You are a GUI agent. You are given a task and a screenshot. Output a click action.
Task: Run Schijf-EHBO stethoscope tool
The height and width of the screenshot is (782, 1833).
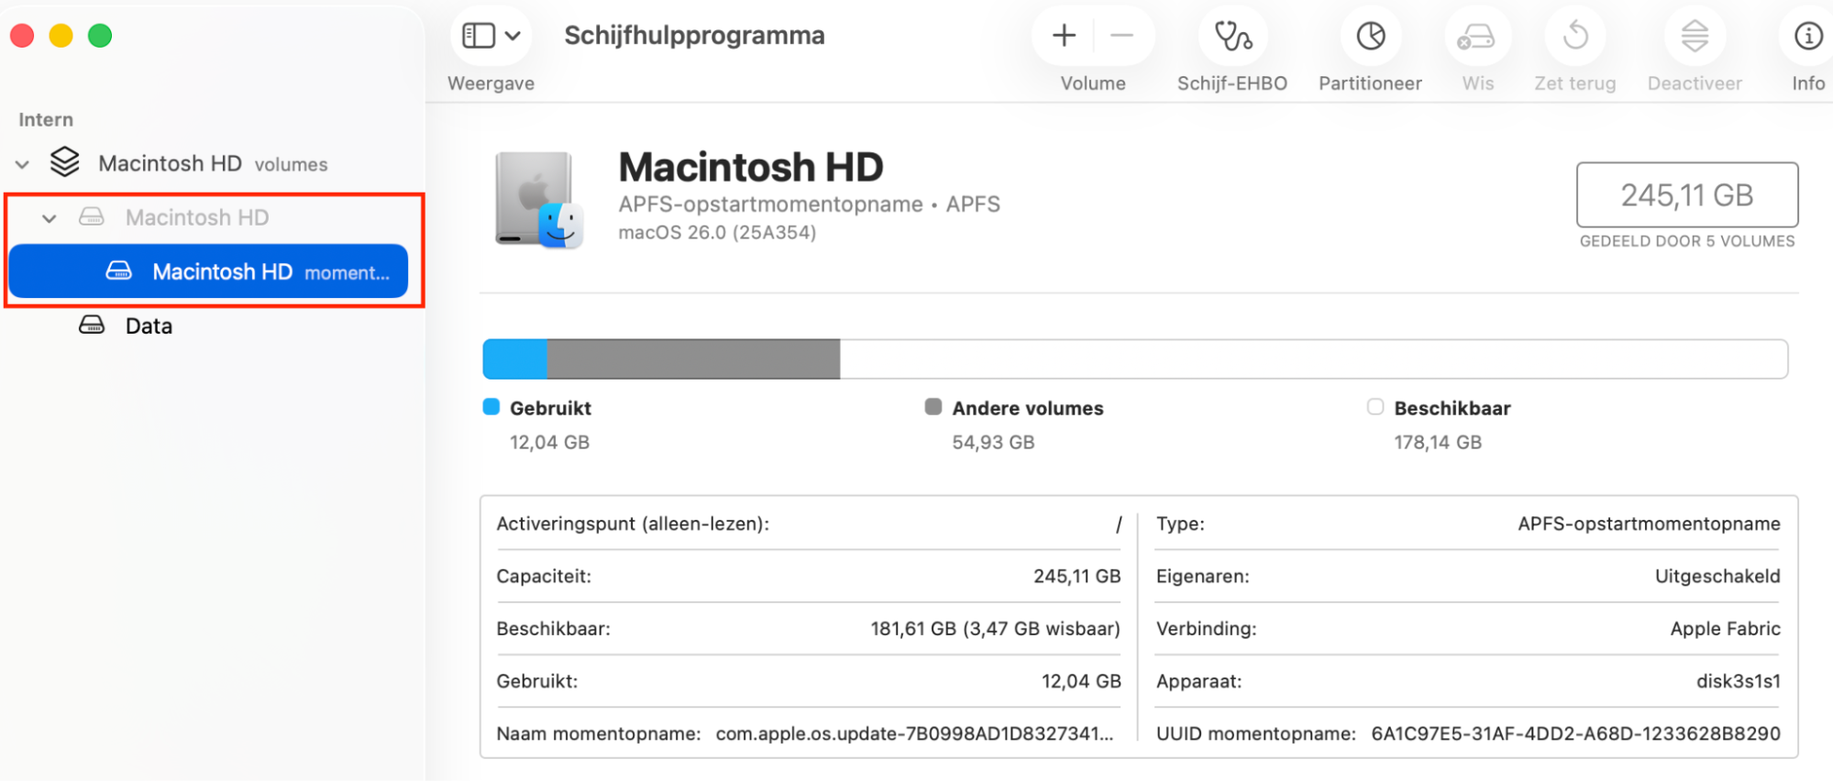coord(1232,36)
